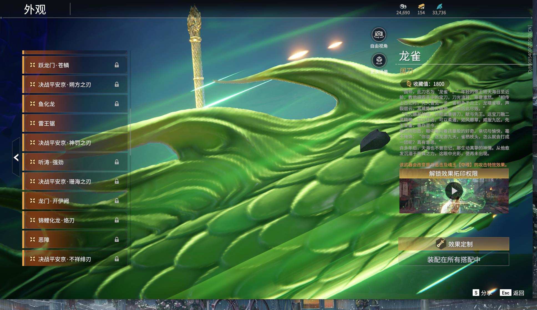Select the 恶障 skin
The image size is (537, 310).
[x=75, y=240]
